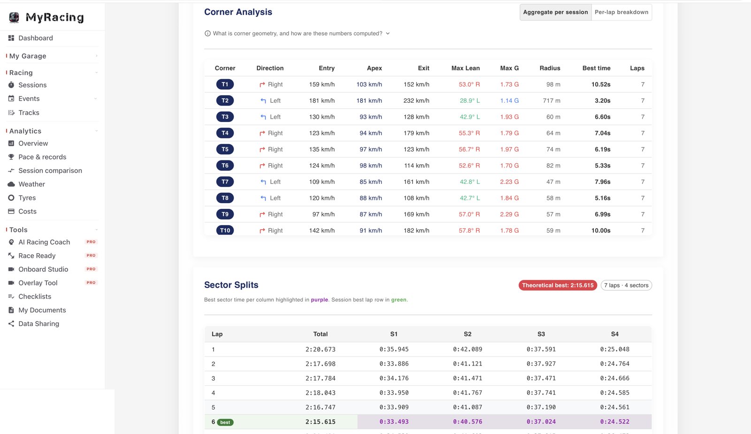Open the Dashboard grid icon
This screenshot has width=751, height=434.
tap(11, 38)
